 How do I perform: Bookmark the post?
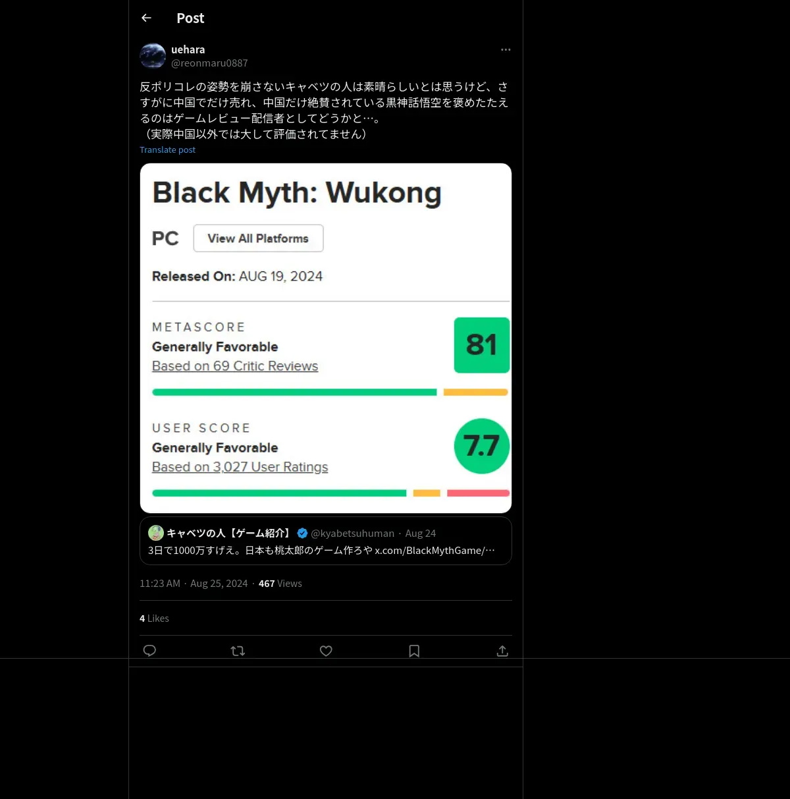(414, 651)
